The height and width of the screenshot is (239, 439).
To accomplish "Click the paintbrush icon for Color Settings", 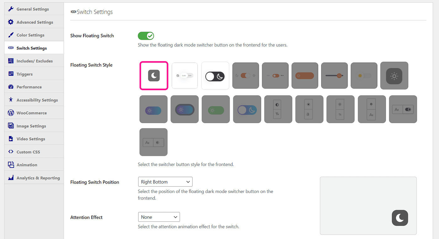I will pyautogui.click(x=11, y=35).
